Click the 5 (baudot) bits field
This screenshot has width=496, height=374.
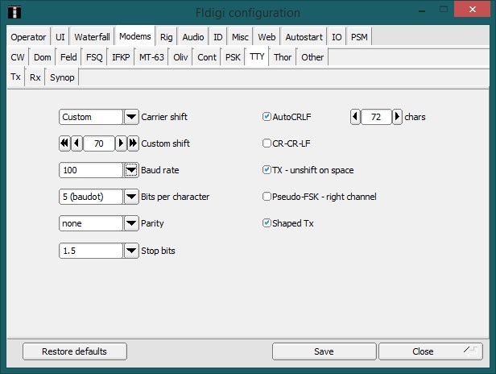pyautogui.click(x=91, y=197)
